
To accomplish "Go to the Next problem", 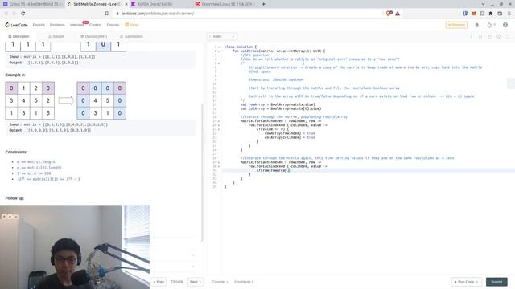I will click(195, 282).
